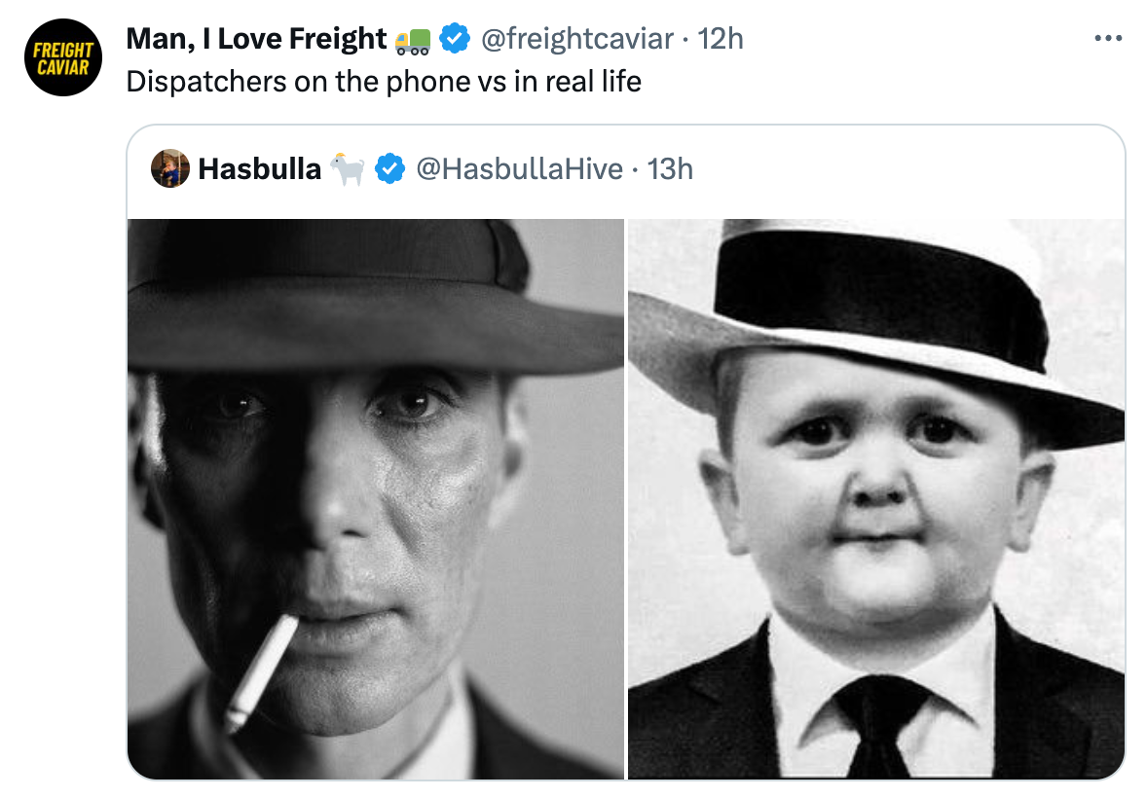Screen dimensions: 1147x798
Task: Open the Hasbulla display name
Action: coord(259,169)
